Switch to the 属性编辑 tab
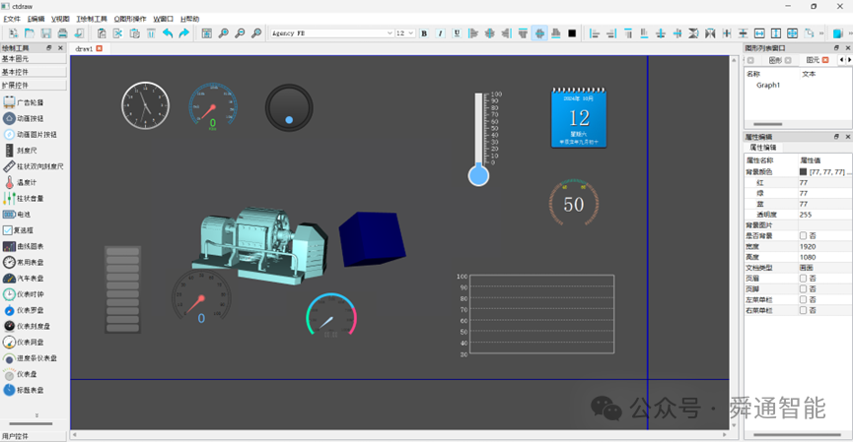 [762, 148]
